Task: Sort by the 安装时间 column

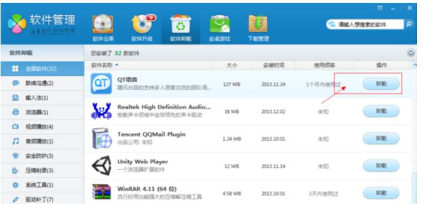Action: pyautogui.click(x=273, y=65)
